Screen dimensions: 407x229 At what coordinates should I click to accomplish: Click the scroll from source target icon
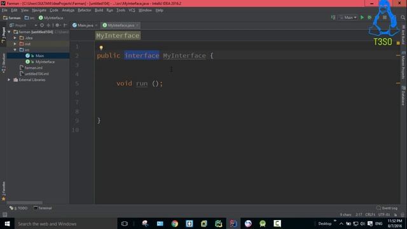(42, 25)
